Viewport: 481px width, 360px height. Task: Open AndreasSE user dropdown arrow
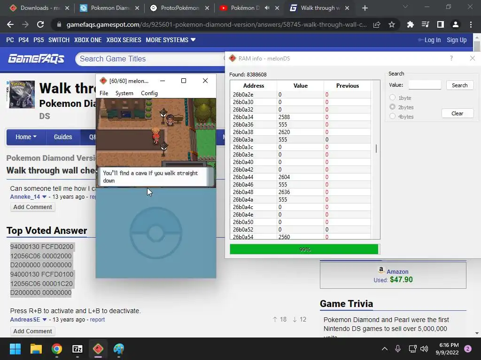45,320
